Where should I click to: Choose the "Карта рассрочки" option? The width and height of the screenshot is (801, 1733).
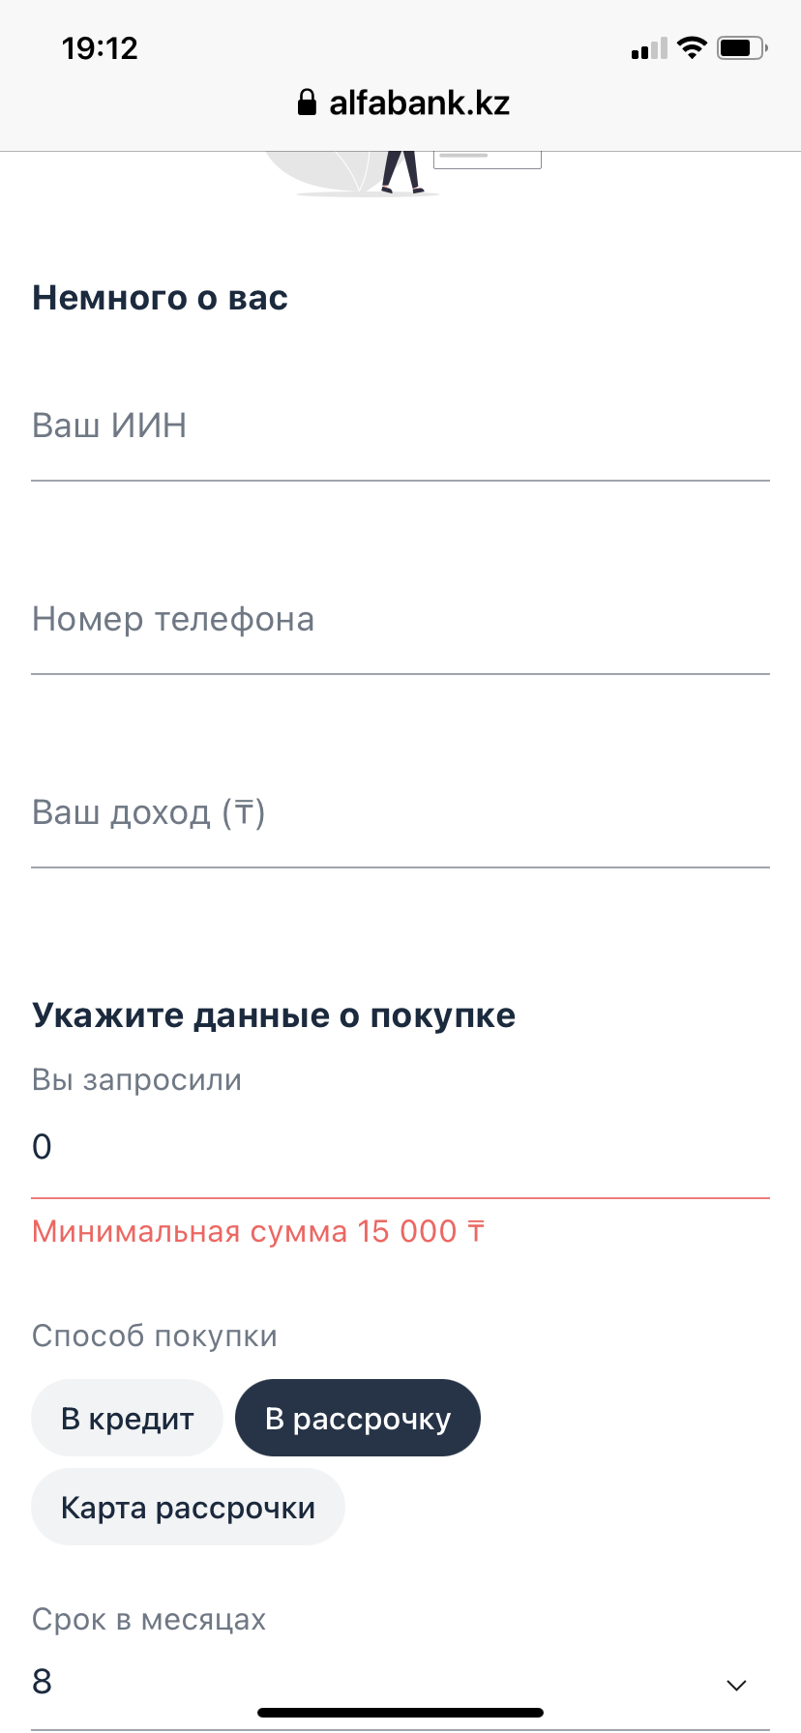188,1507
